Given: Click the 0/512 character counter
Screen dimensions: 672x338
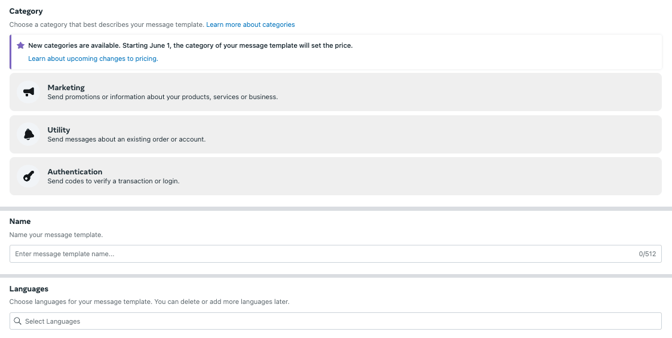Looking at the screenshot, I should [x=647, y=254].
